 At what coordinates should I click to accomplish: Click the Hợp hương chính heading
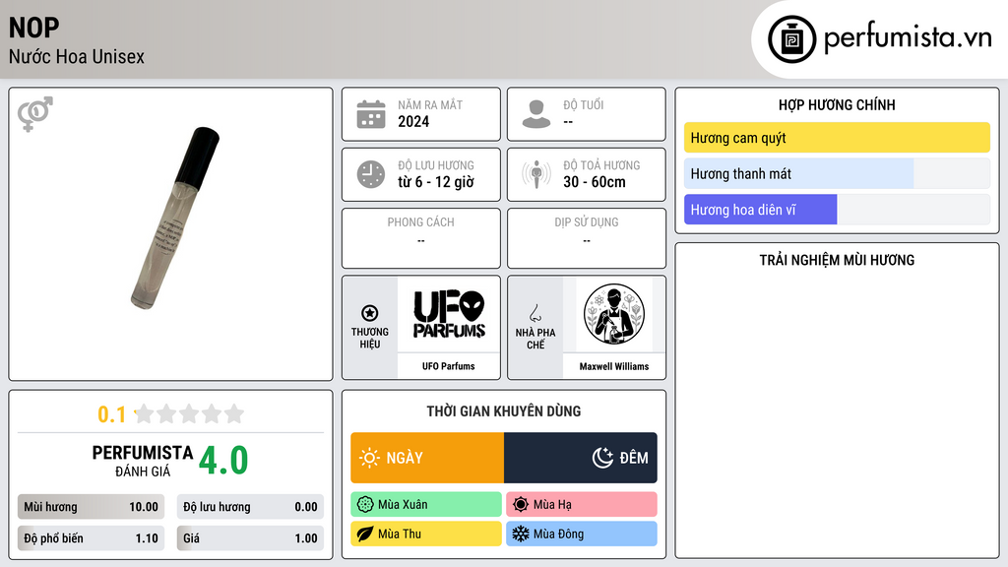837,104
